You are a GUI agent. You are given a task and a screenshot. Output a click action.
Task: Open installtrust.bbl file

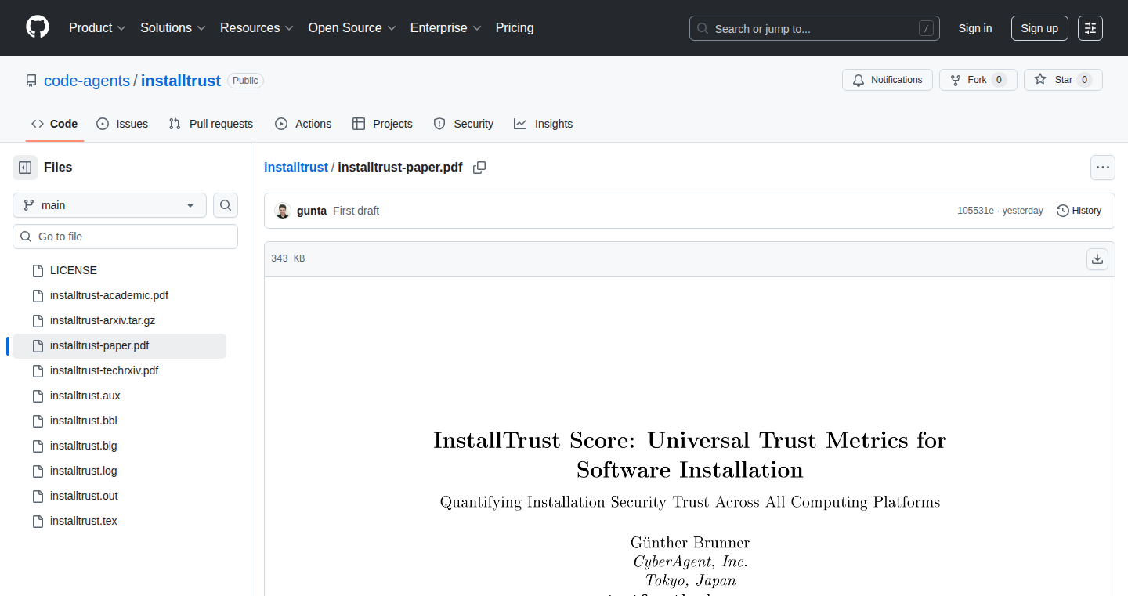click(x=84, y=421)
